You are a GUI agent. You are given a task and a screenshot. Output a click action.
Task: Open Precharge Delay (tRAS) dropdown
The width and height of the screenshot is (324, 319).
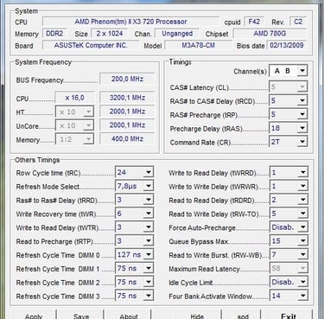click(289, 128)
